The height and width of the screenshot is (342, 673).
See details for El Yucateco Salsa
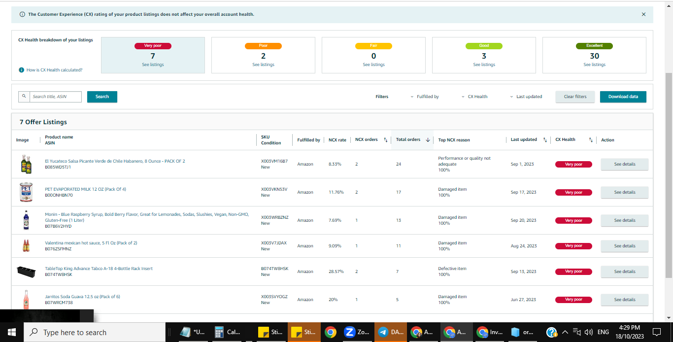tap(624, 164)
